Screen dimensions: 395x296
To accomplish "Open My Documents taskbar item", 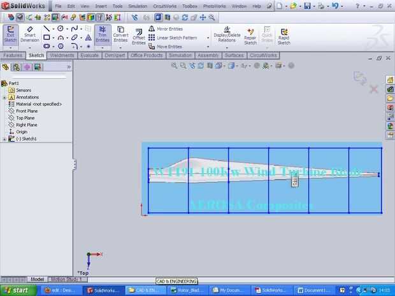I will (x=229, y=290).
